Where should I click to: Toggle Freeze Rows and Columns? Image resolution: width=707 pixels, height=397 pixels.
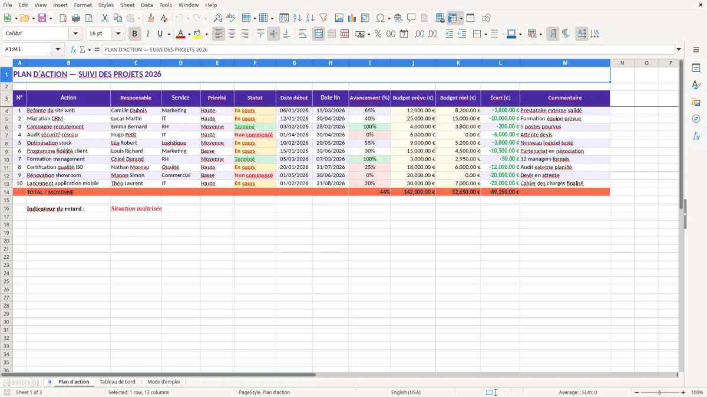click(x=452, y=18)
